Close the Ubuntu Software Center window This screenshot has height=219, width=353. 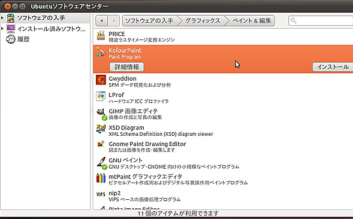8,7
